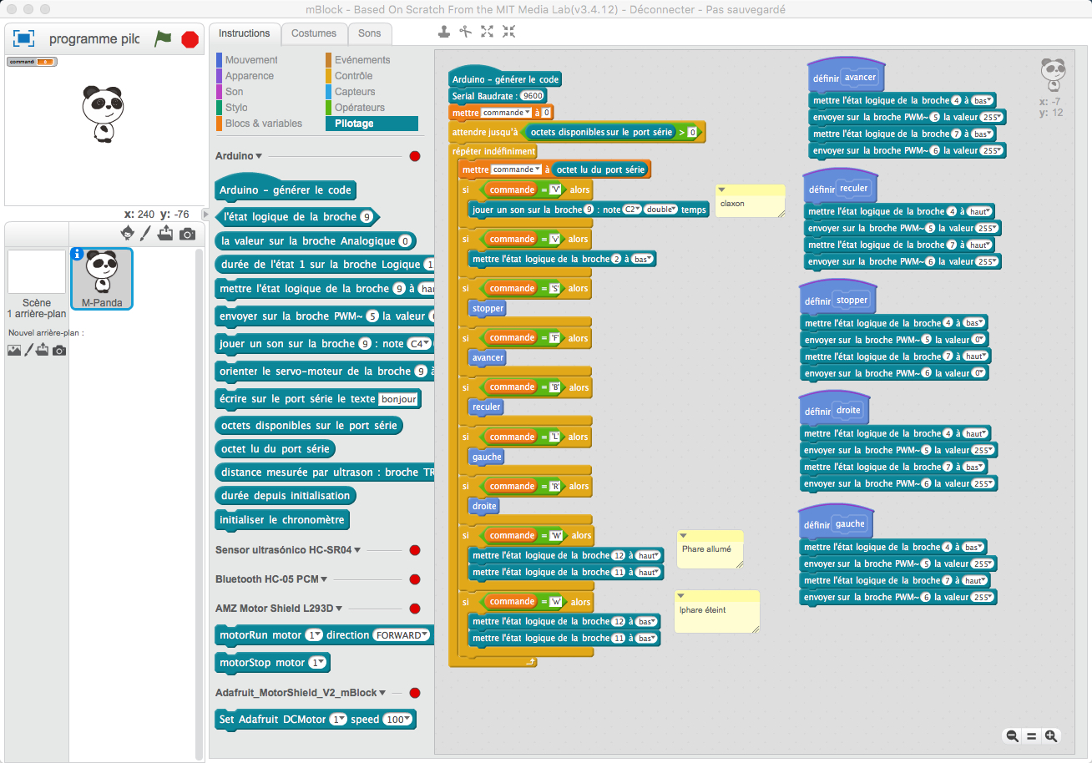Select the scissors delete tool

[466, 32]
